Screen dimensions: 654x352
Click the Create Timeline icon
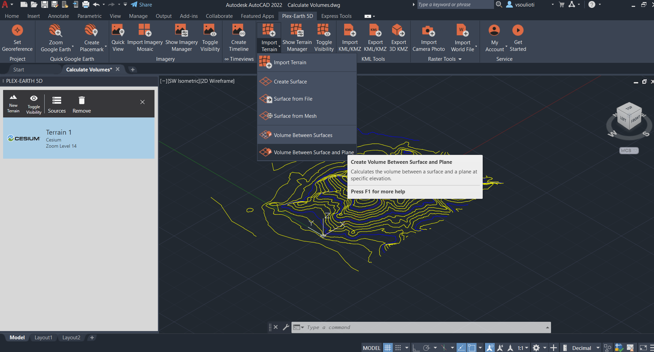[239, 30]
